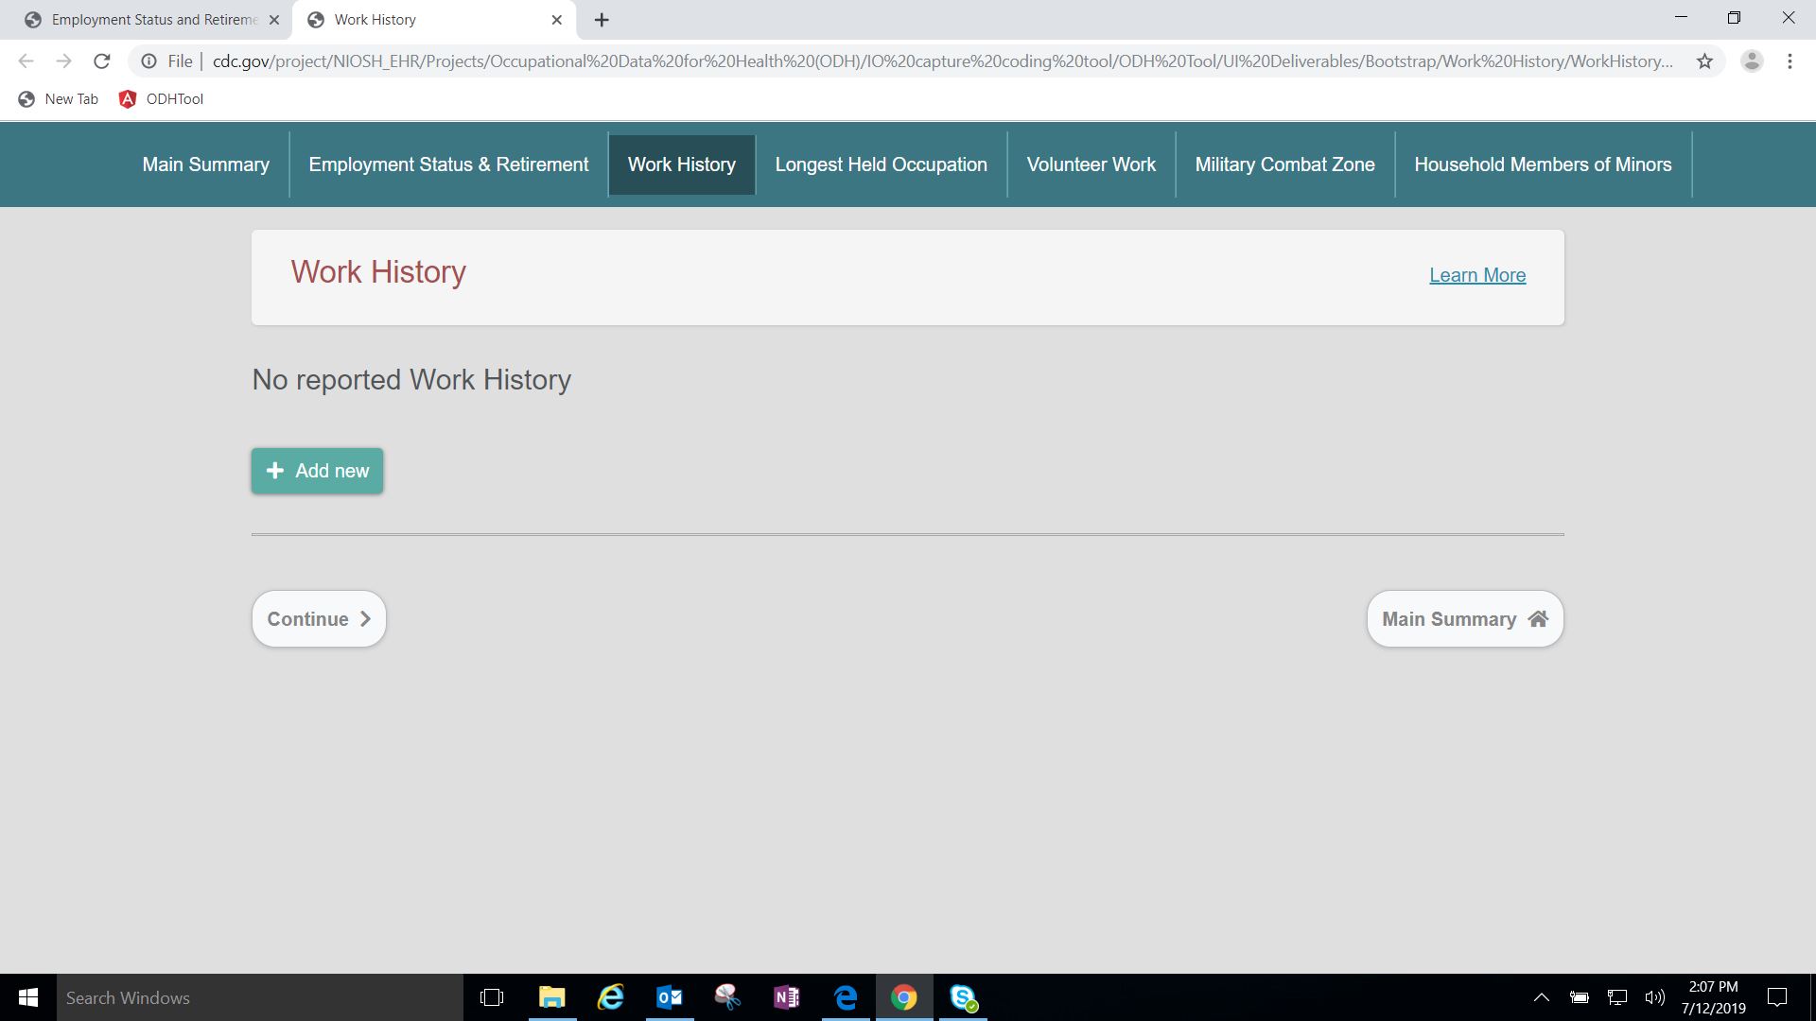Open Employment Status & Retirement nav item
The height and width of the screenshot is (1021, 1816).
(448, 164)
